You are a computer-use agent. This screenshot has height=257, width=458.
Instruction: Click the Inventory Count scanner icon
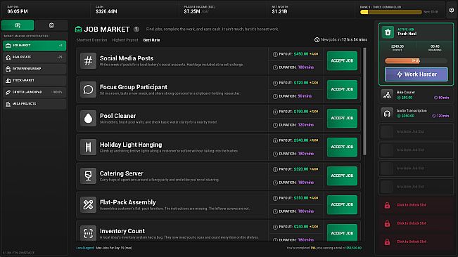coord(88,233)
